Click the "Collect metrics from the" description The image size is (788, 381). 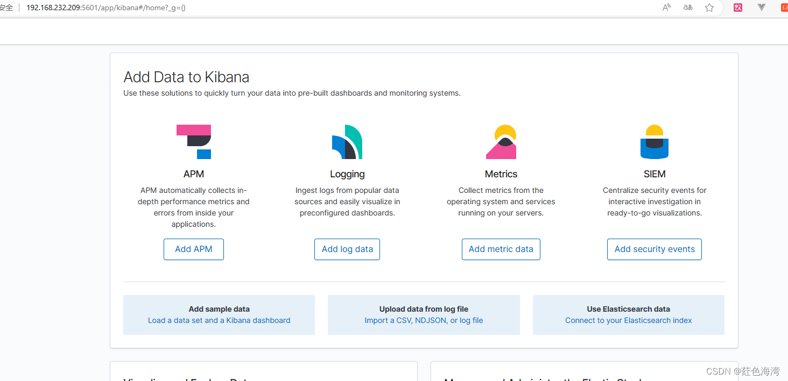coord(501,202)
